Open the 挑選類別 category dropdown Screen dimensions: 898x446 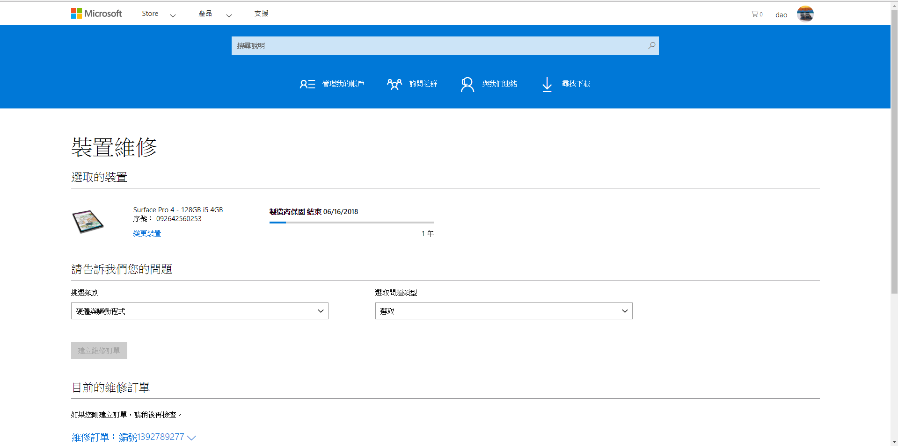coord(200,311)
